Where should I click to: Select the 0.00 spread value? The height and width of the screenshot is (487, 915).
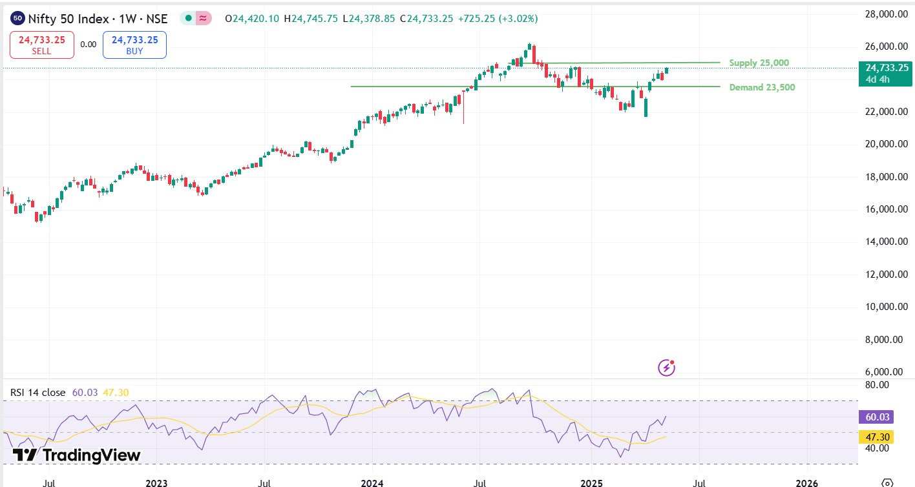click(88, 45)
